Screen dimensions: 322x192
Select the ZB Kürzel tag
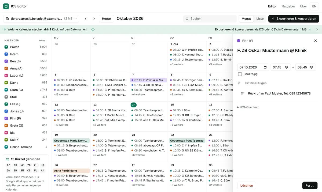click(29, 165)
